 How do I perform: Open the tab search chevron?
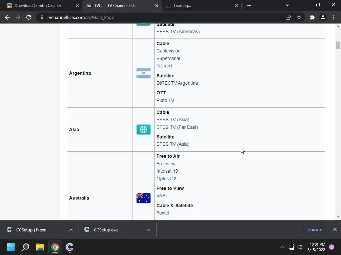coord(287,5)
